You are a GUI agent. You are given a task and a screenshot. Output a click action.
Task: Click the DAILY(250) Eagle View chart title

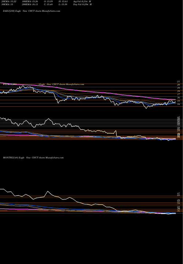31,11
